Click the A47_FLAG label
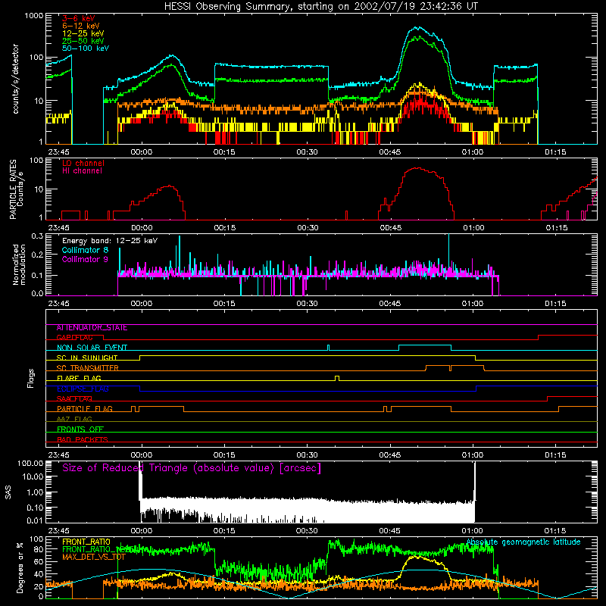 (x=74, y=420)
